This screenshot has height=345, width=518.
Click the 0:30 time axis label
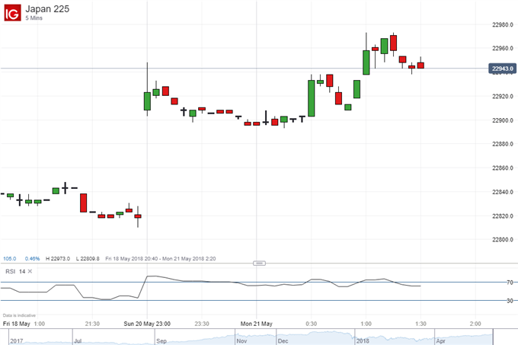[312, 324]
